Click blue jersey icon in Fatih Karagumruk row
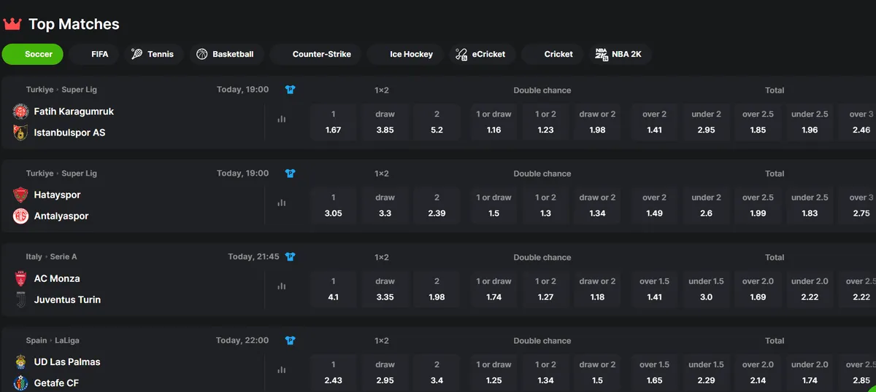Image resolution: width=876 pixels, height=392 pixels. [290, 90]
